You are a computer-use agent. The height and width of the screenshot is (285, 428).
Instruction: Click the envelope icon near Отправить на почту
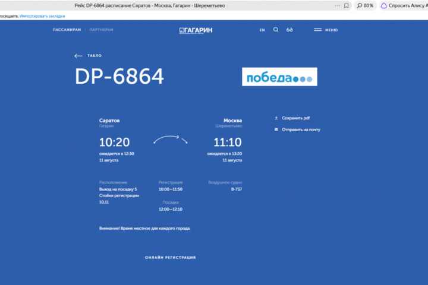[276, 129]
